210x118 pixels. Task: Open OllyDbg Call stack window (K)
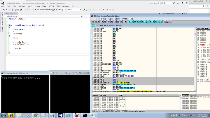pyautogui.click(x=151, y=22)
